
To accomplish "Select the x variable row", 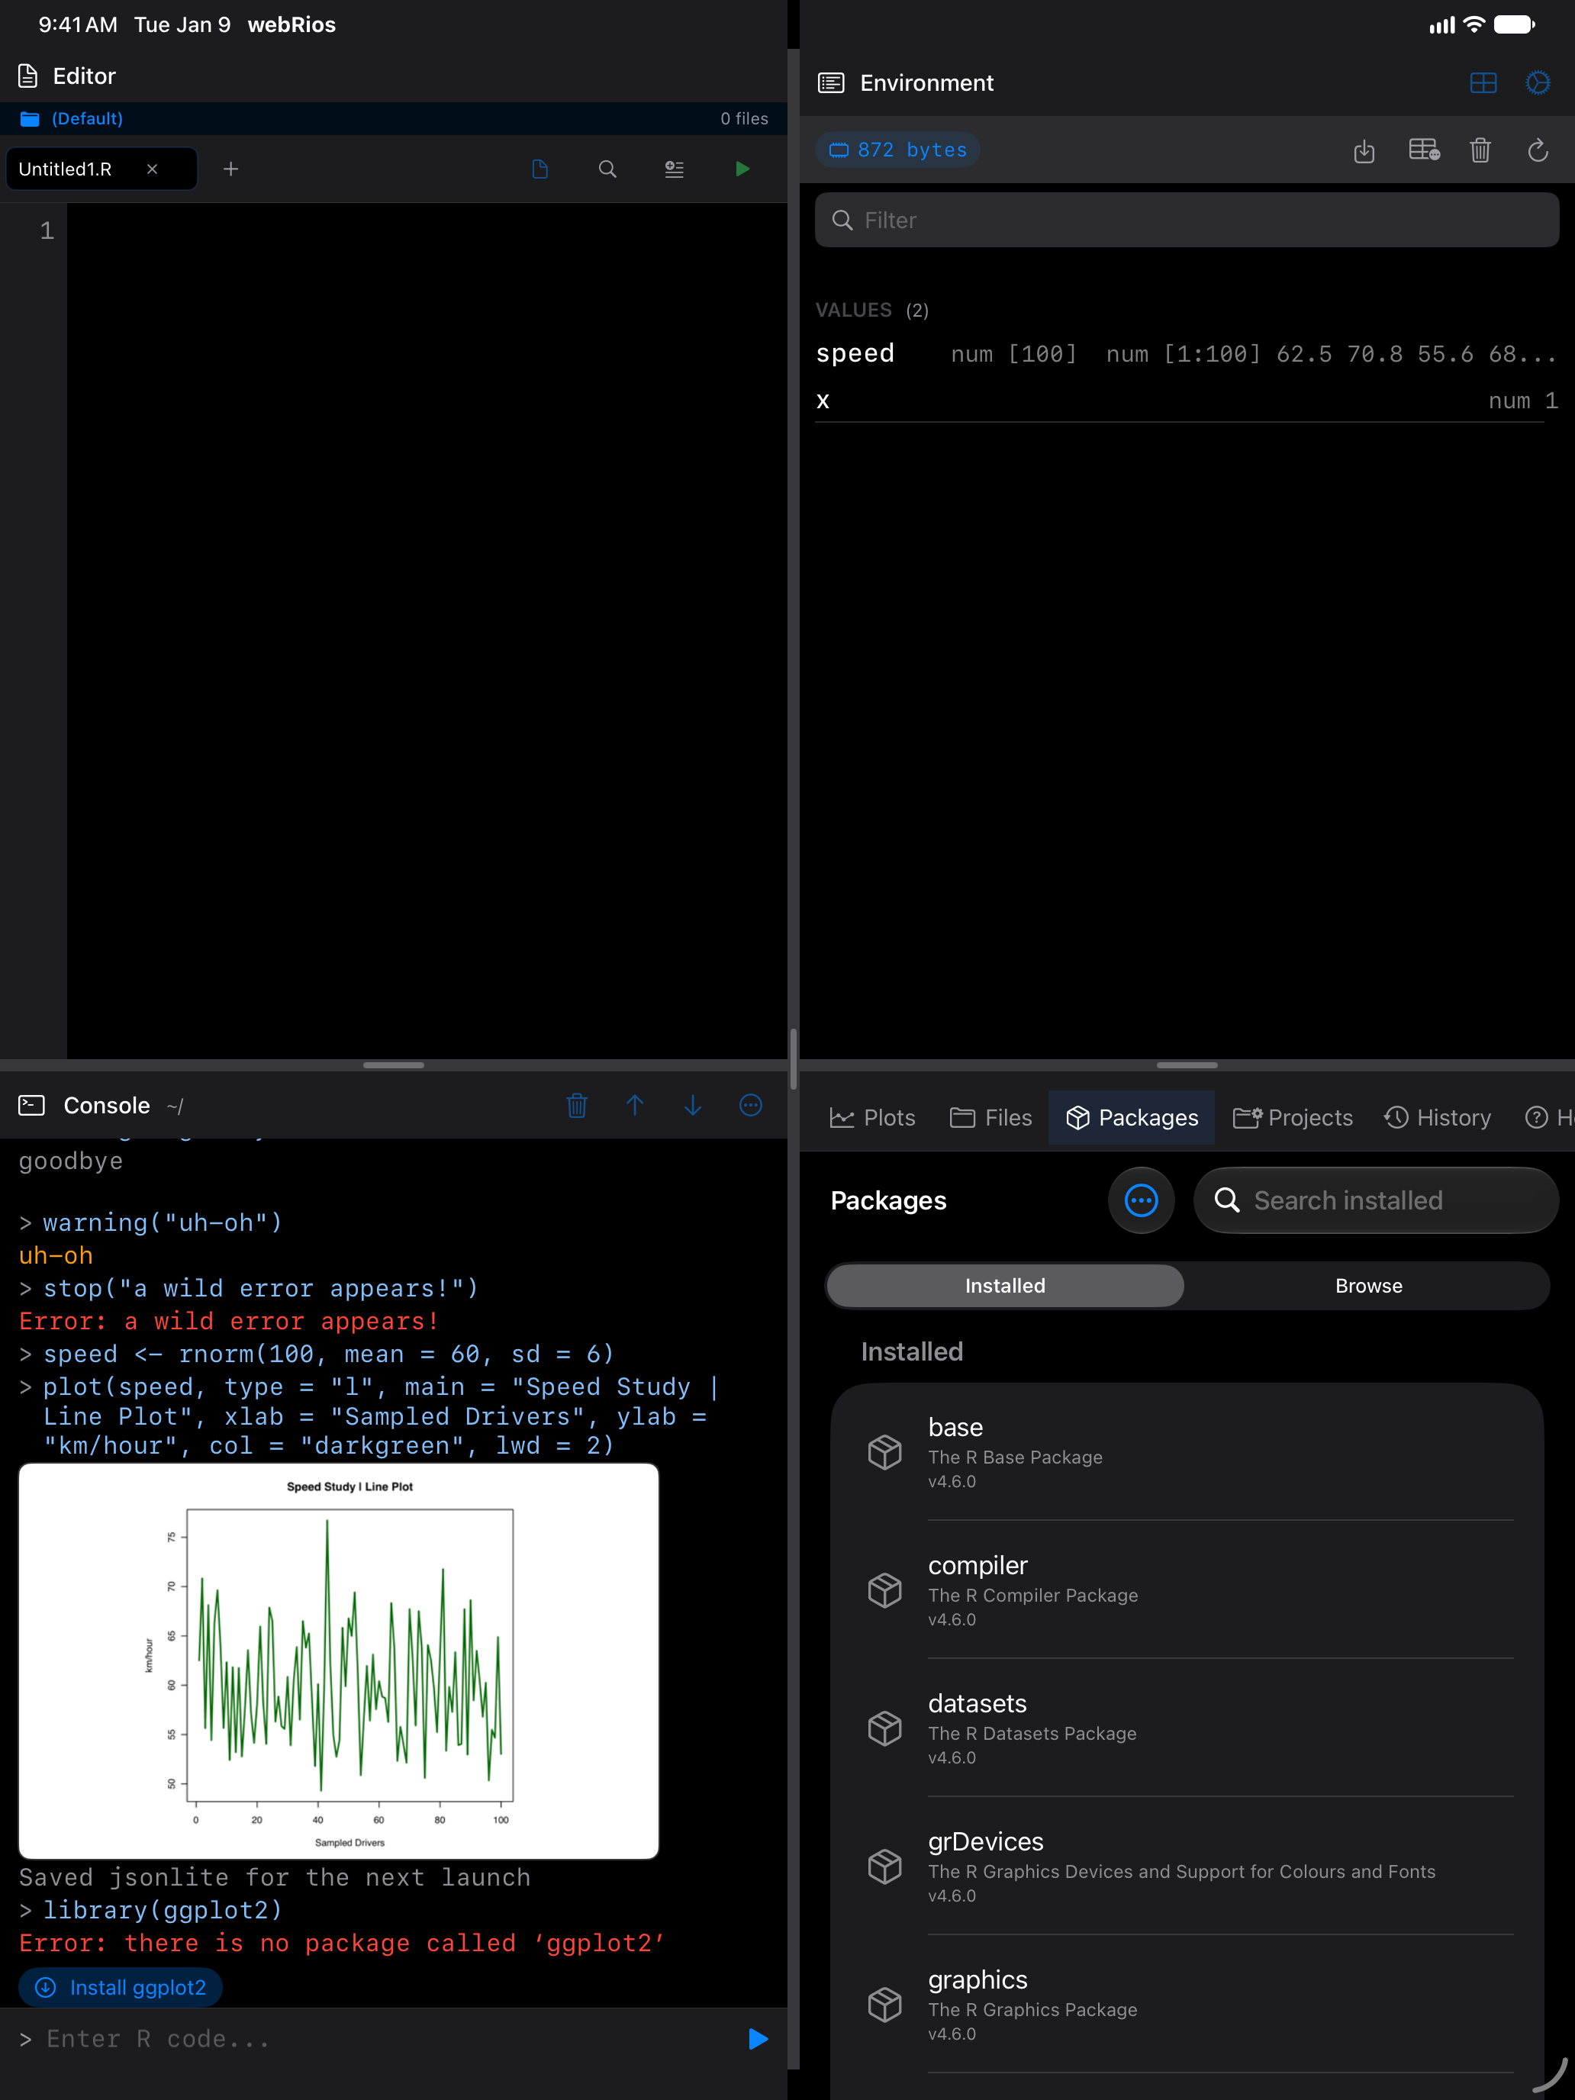I will click(x=1187, y=401).
